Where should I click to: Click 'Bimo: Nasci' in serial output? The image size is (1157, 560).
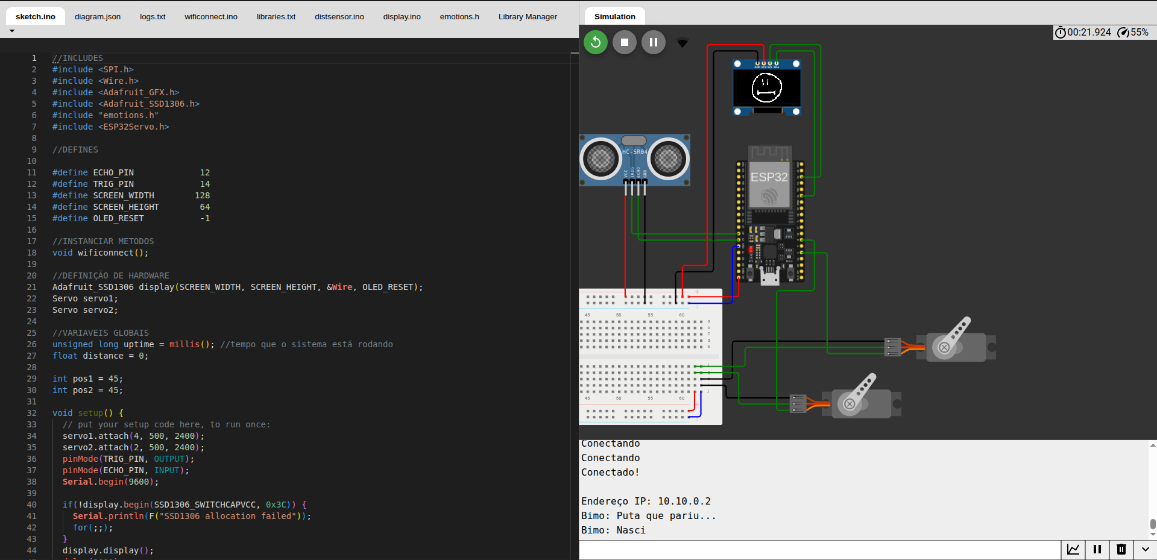tap(613, 530)
